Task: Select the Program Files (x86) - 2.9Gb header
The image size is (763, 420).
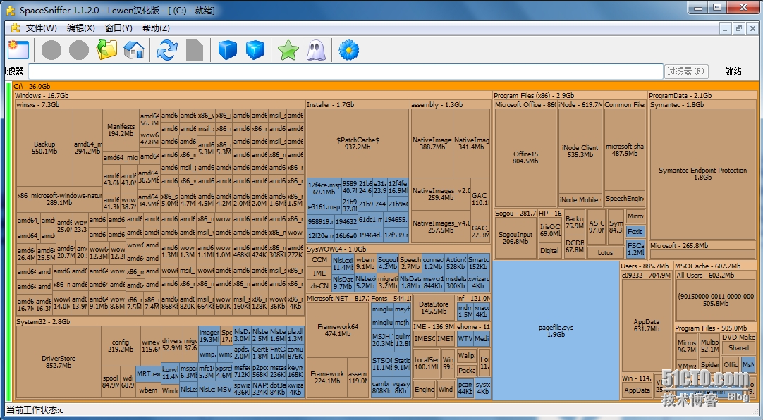Action: (x=570, y=95)
